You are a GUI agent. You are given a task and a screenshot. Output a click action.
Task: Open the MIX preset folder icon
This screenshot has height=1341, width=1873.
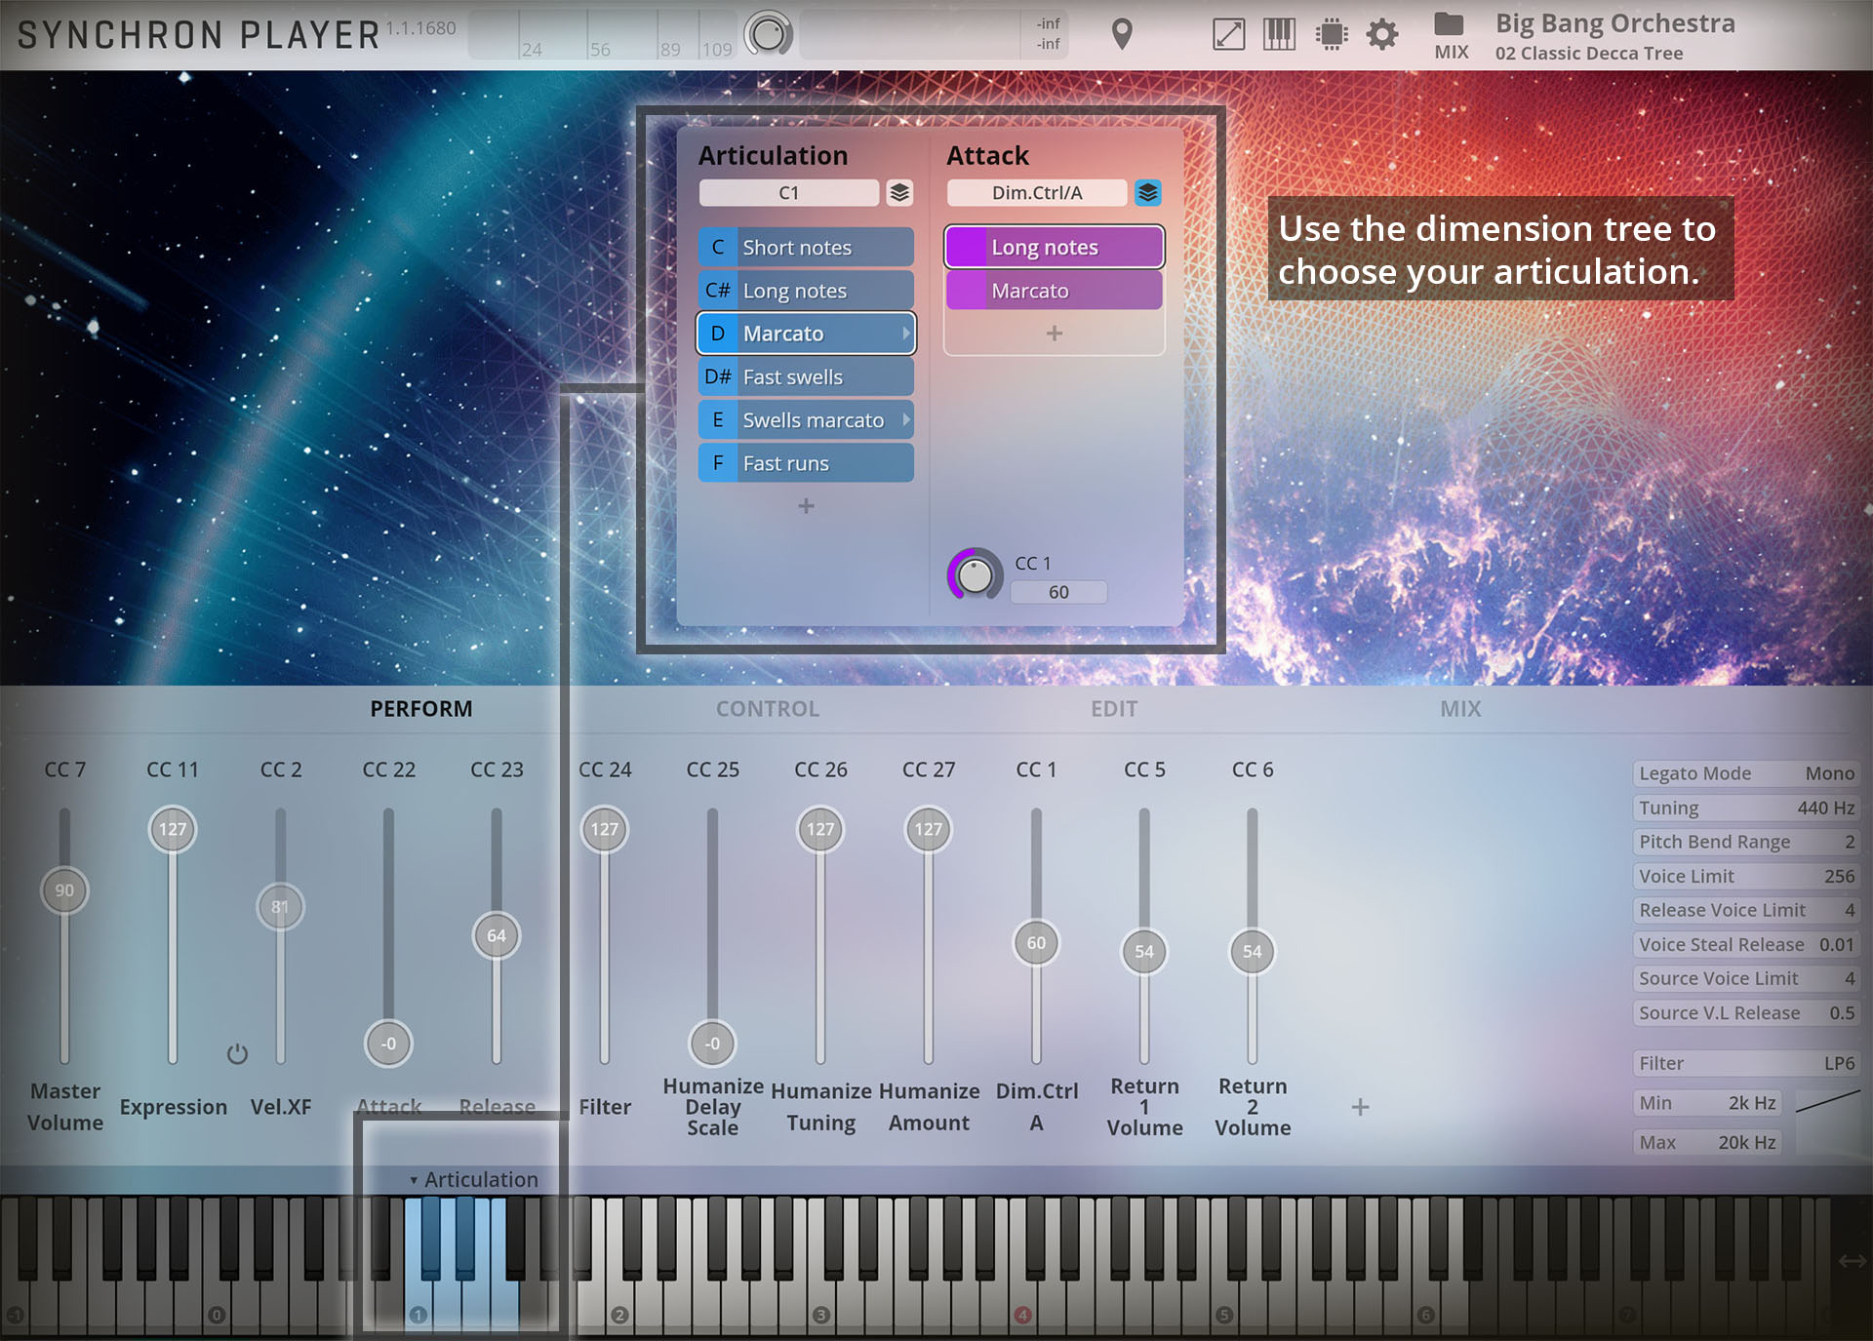1449,24
